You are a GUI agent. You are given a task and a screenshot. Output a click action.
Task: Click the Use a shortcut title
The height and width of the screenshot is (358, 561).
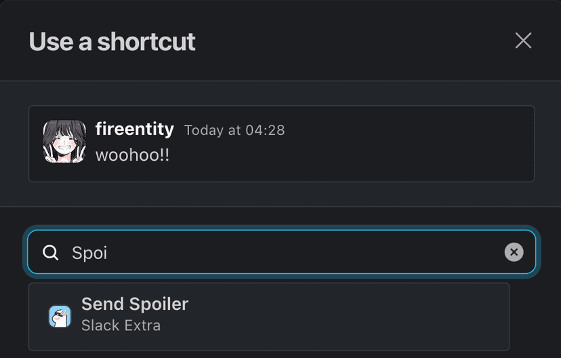112,42
